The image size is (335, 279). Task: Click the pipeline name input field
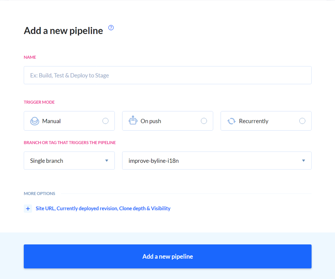click(x=167, y=75)
